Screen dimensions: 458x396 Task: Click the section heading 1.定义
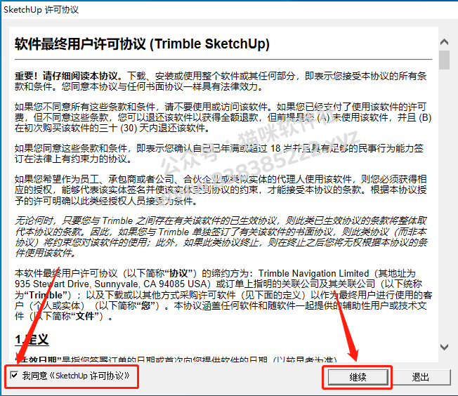click(32, 340)
